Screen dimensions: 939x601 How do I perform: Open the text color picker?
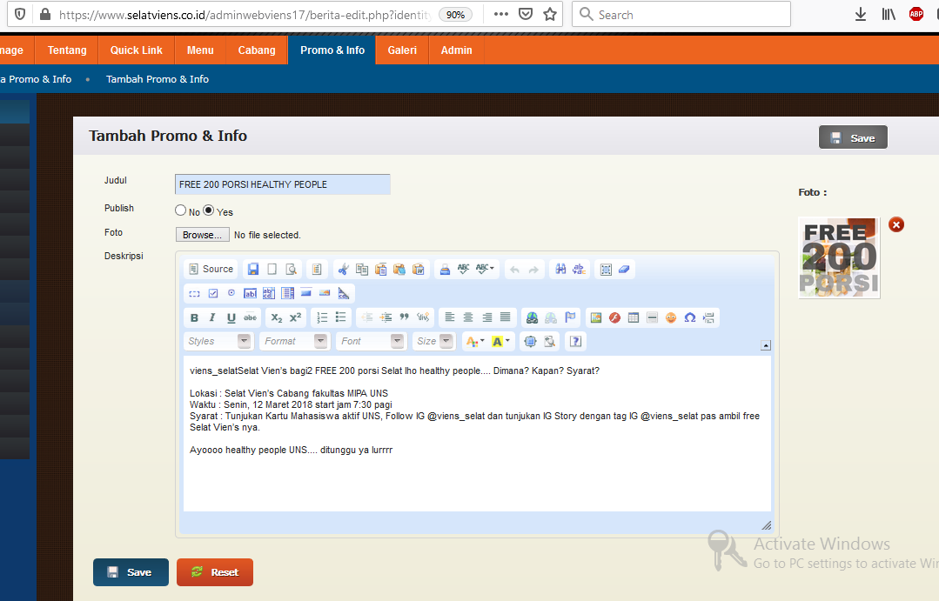coord(474,342)
